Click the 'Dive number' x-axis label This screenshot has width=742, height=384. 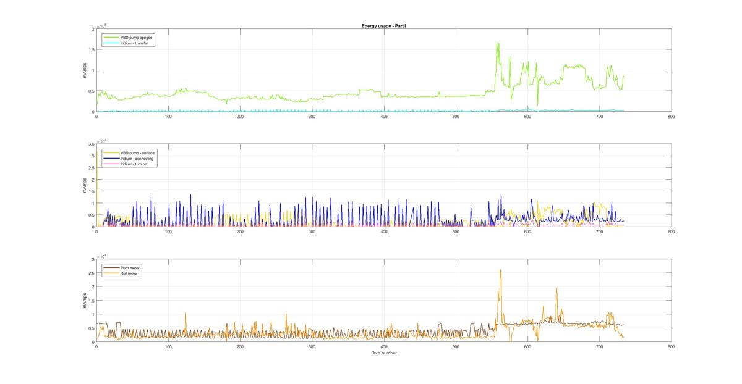383,353
